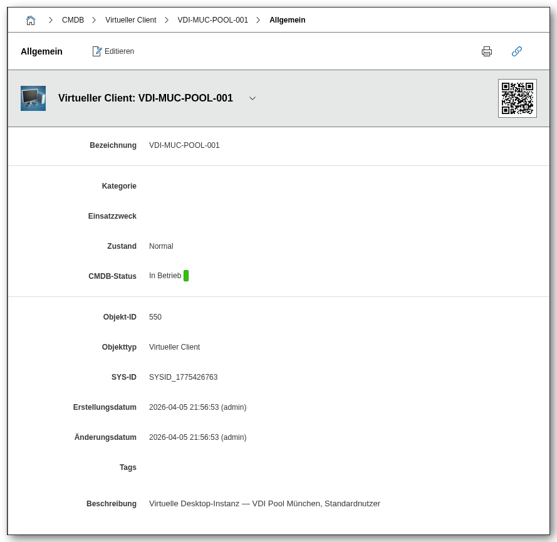Click the virtual client computer icon
The width and height of the screenshot is (557, 542).
click(x=33, y=98)
